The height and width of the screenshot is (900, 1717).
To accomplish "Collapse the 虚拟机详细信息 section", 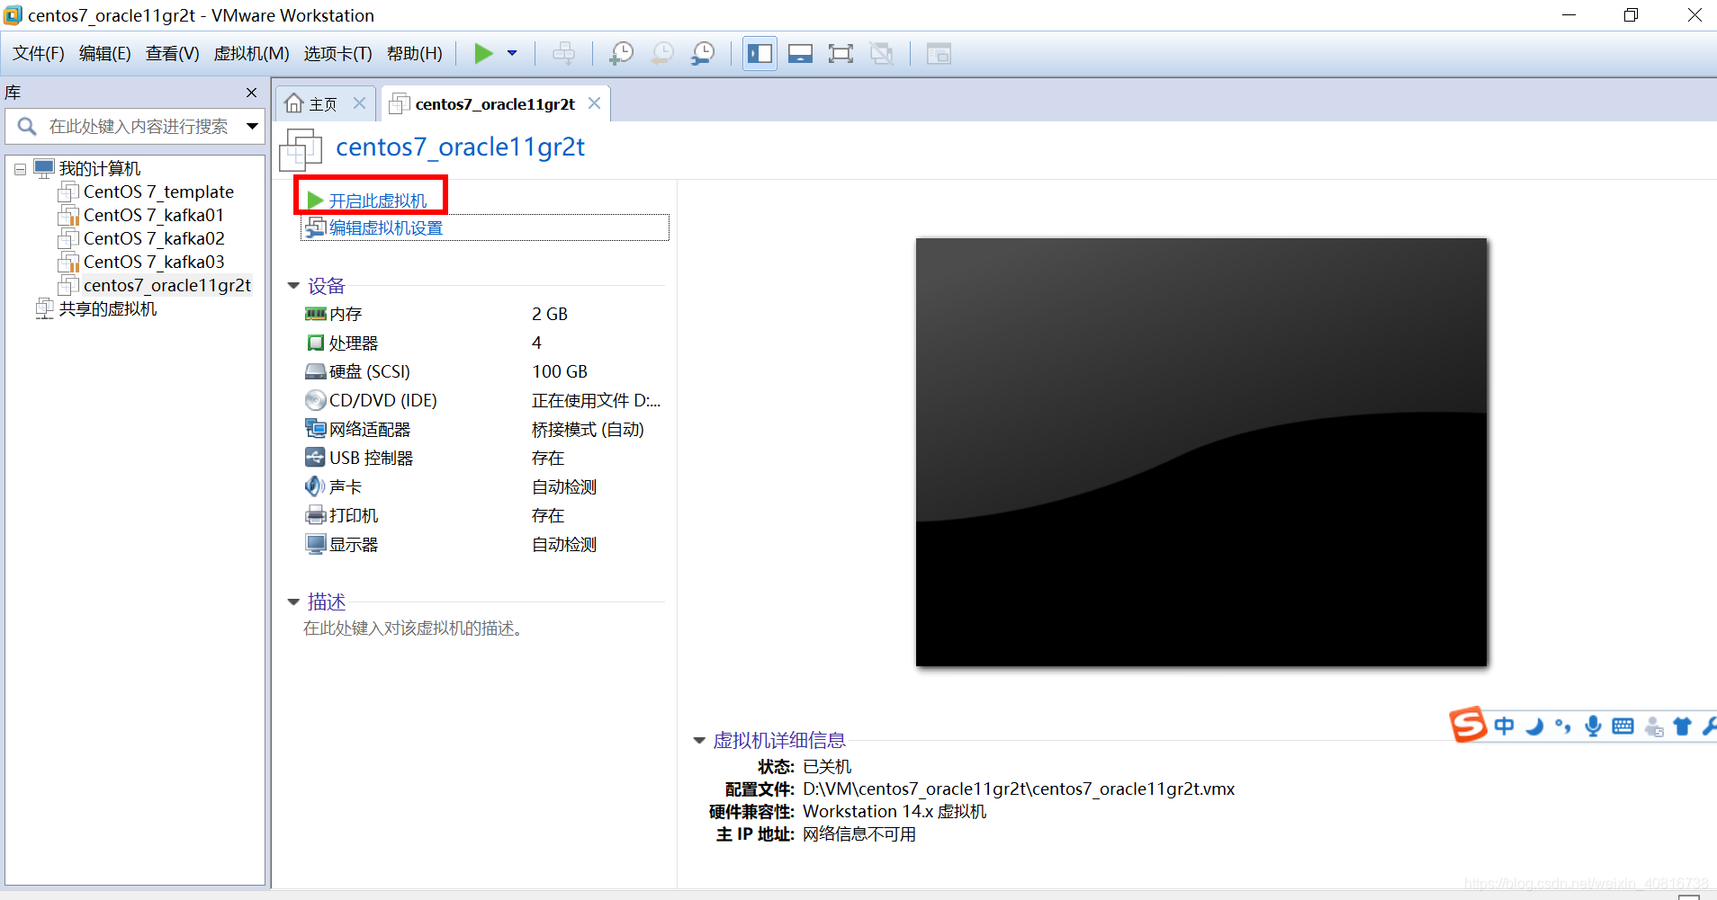I will (699, 741).
